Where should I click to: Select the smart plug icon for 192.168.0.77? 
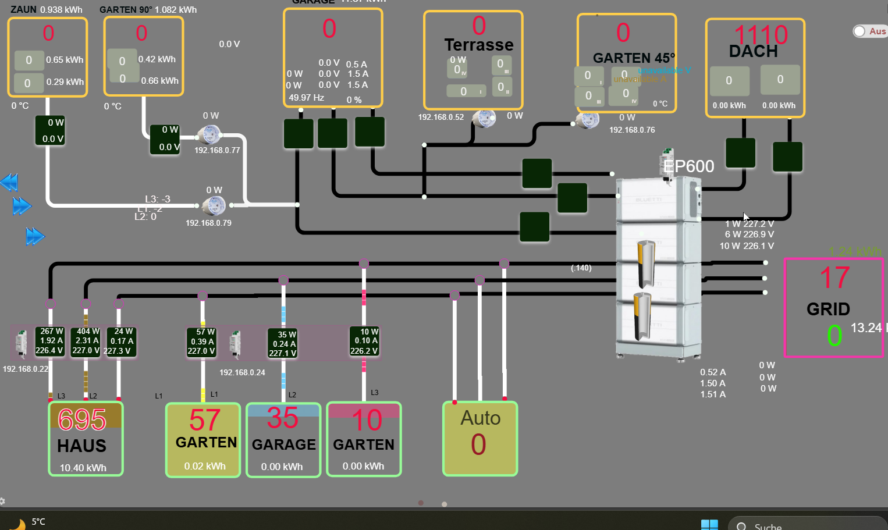click(x=209, y=135)
